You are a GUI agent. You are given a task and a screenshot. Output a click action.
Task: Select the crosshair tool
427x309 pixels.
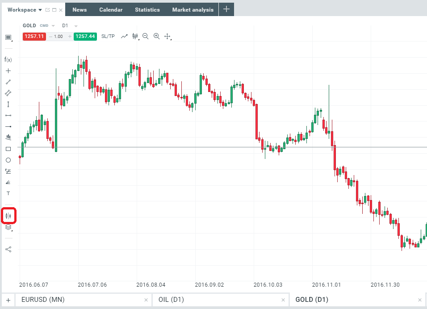pos(8,71)
